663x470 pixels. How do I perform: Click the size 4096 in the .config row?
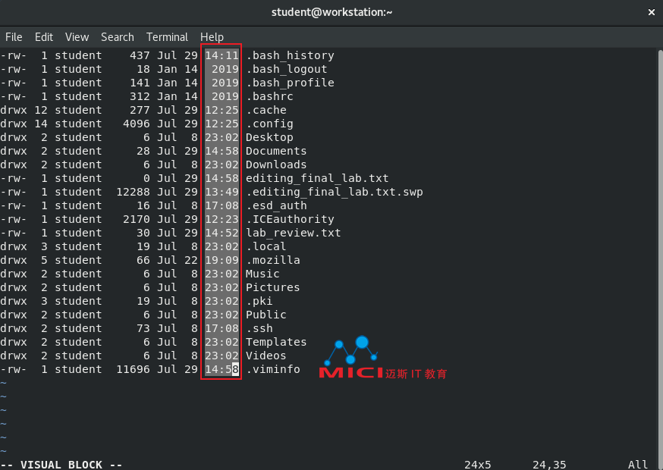tap(136, 124)
